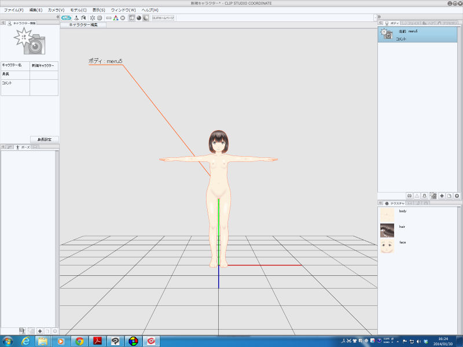This screenshot has height=347, width=463.
Task: Click plus icon at bottom of pose panel
Action: tap(40, 331)
